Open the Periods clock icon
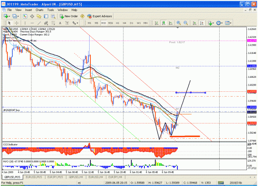The image size is (258, 186). (x=218, y=23)
